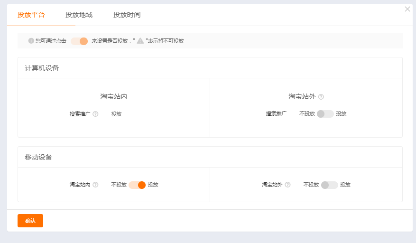Close the dialog with the X icon
The image size is (416, 243).
click(407, 9)
